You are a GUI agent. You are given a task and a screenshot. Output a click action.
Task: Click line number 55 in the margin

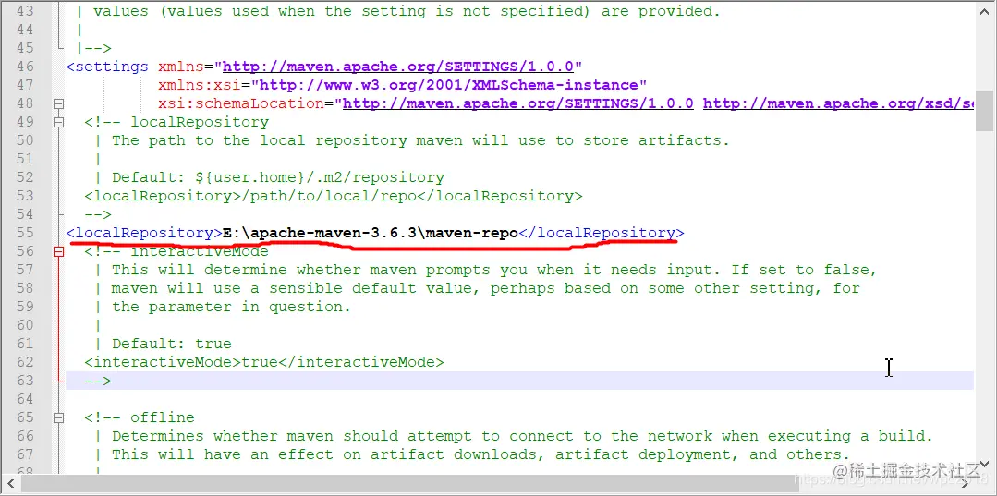pyautogui.click(x=25, y=233)
